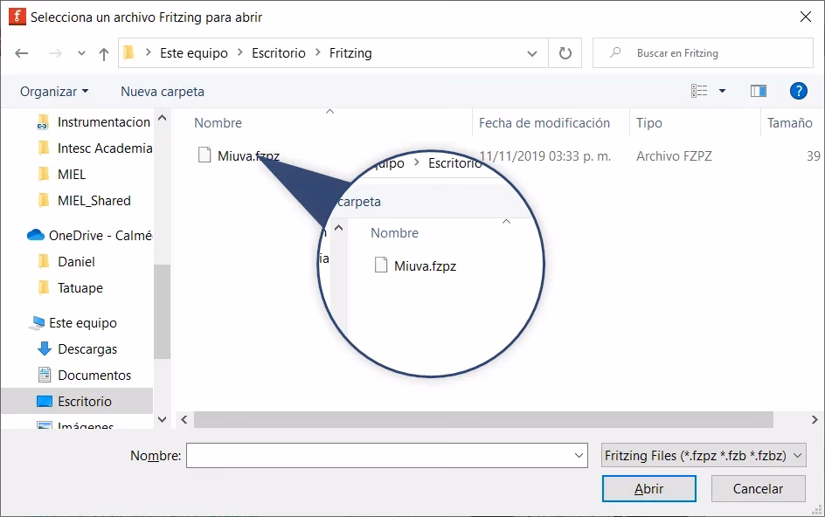Image resolution: width=825 pixels, height=517 pixels.
Task: Select OneDrive in navigation pane
Action: [x=99, y=235]
